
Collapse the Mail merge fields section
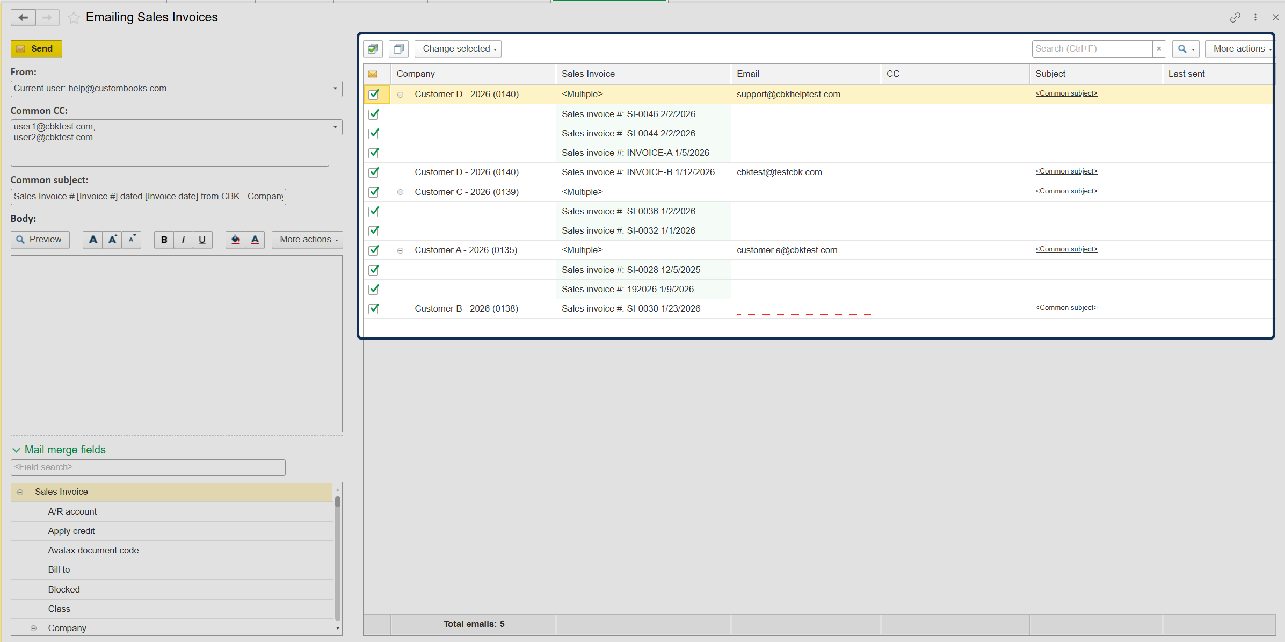tap(16, 450)
